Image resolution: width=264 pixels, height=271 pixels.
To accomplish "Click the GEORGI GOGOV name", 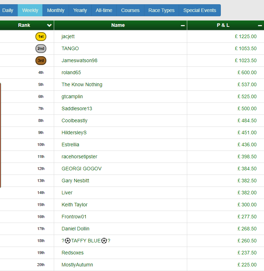I will point(81,169).
